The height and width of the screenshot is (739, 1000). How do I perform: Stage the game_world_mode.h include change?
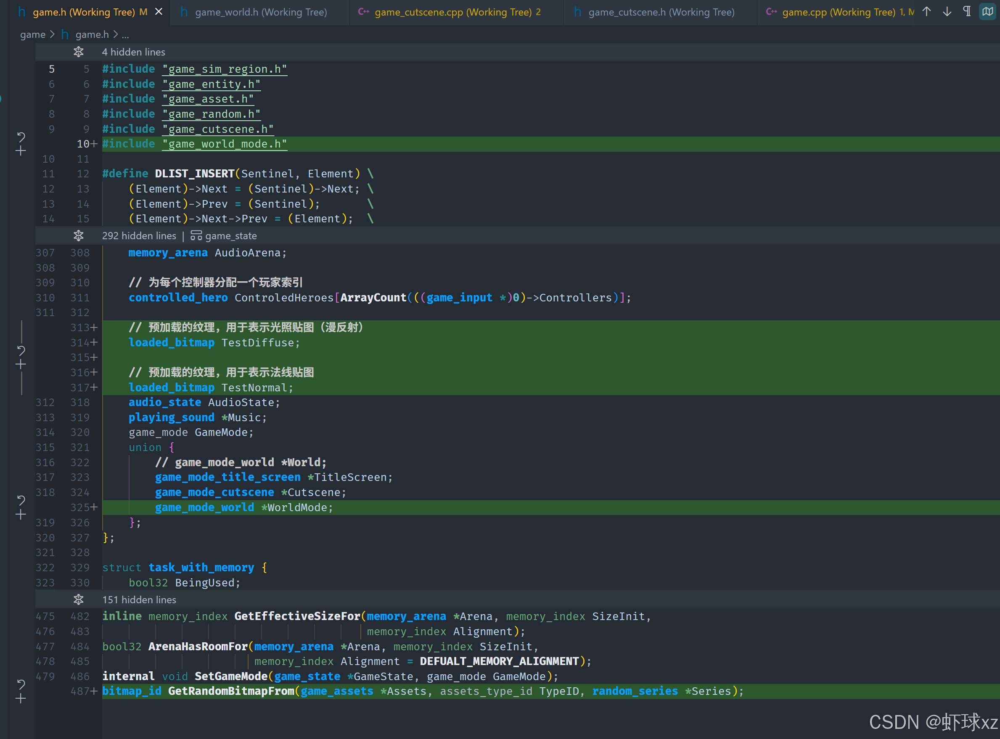(21, 151)
